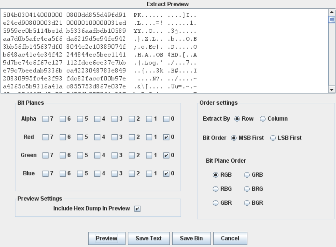Choose Extract By Column option
Screen dimensions: 336x247
click(263, 119)
